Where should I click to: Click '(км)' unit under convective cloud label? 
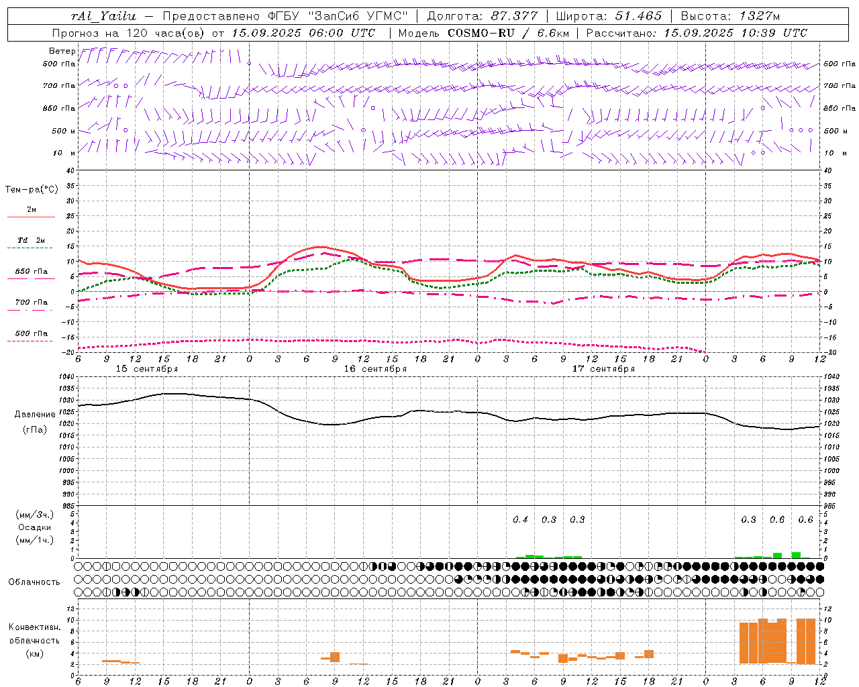[x=34, y=653]
